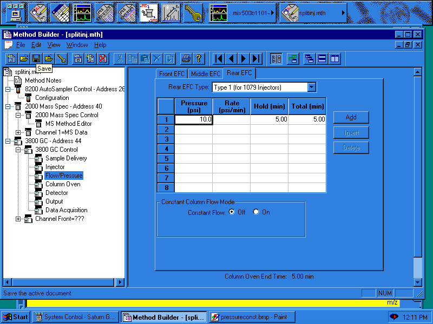Go to previous section with left arrow icon
The height and width of the screenshot is (324, 433).
tap(231, 59)
